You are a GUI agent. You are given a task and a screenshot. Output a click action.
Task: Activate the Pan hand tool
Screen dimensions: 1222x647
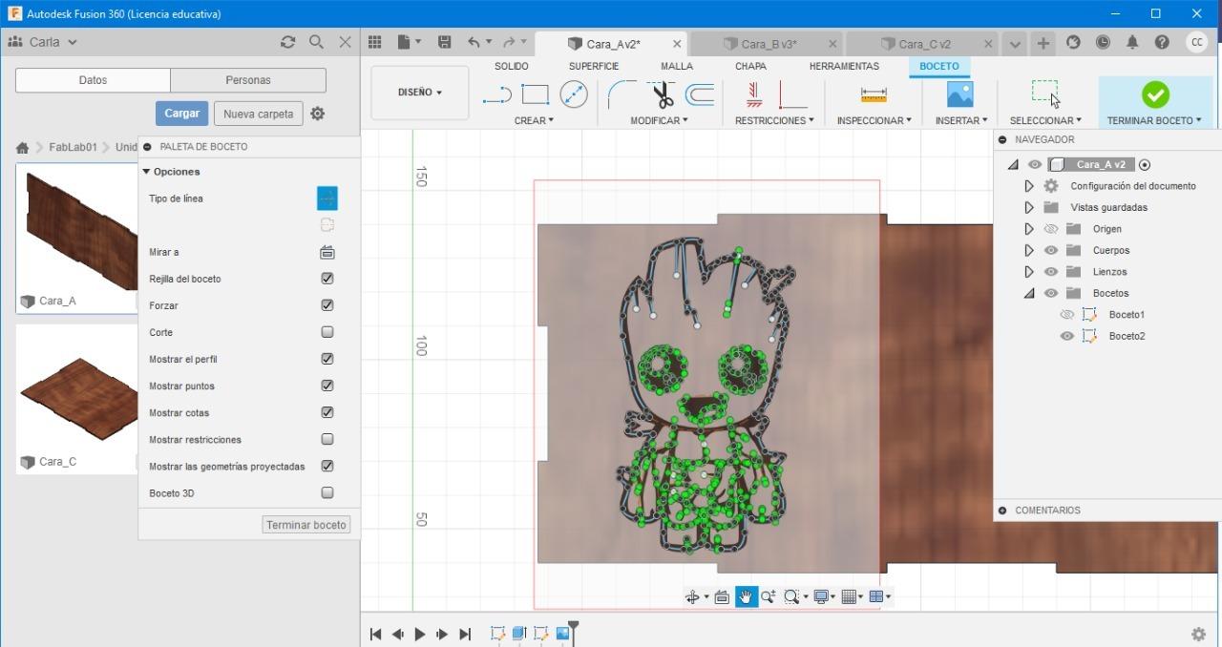click(746, 596)
